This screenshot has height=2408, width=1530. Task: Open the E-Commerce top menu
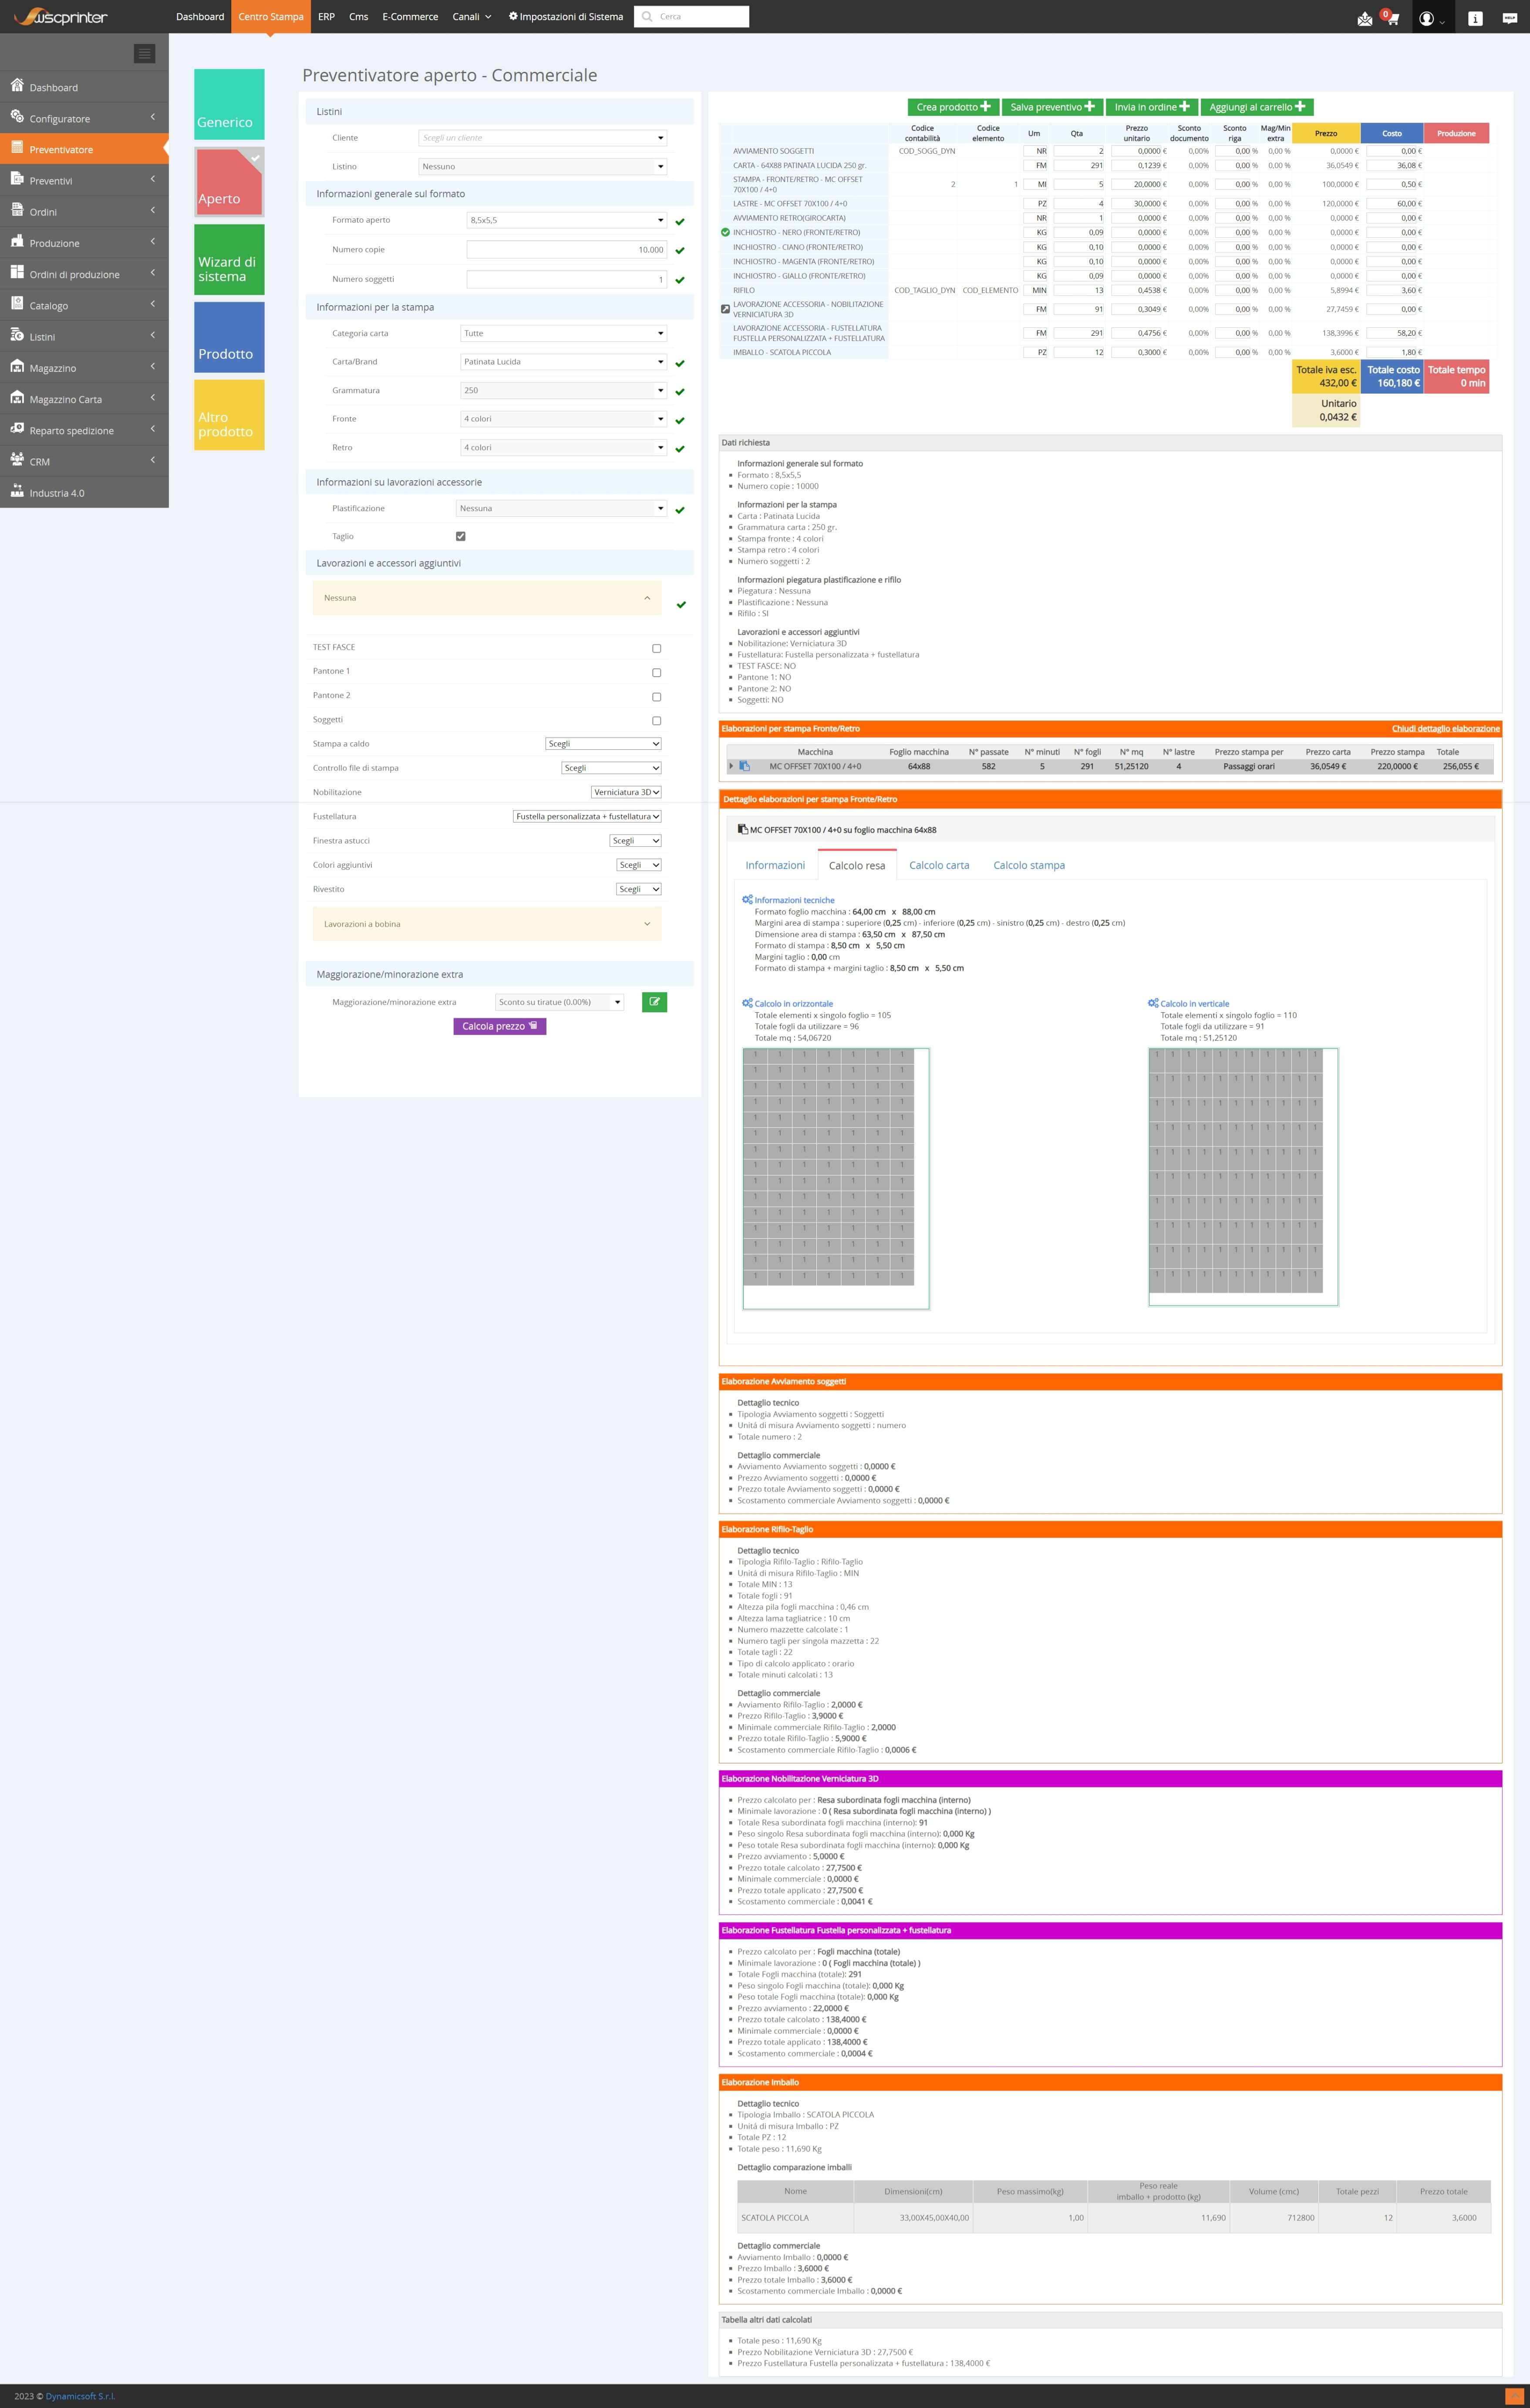point(410,16)
